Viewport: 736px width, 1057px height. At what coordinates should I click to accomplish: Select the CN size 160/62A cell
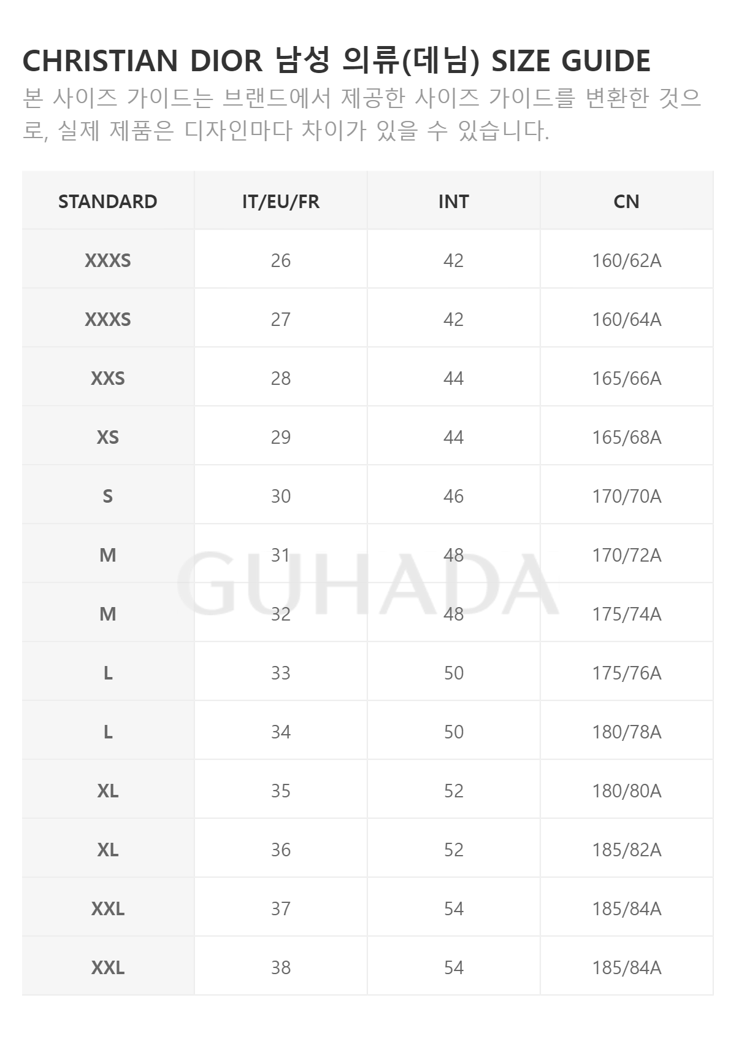click(x=627, y=260)
